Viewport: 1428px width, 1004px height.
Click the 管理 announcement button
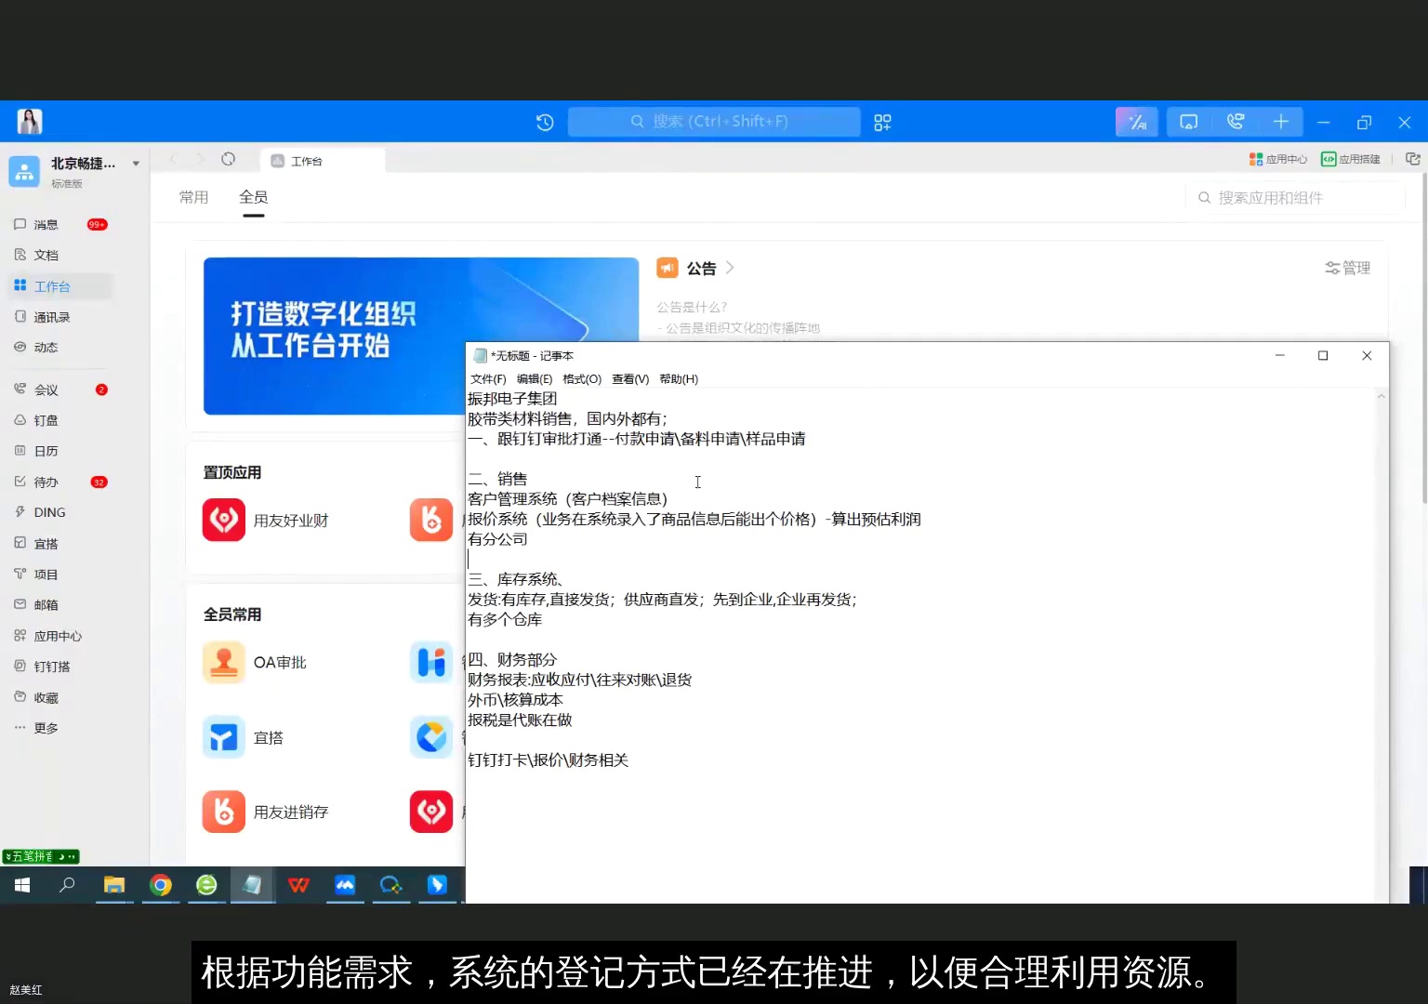(x=1347, y=268)
